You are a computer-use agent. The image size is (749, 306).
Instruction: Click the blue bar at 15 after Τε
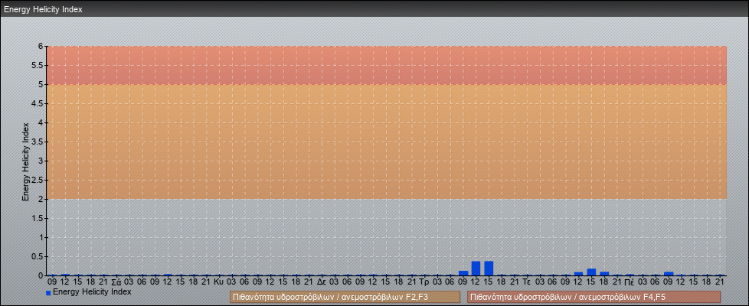(x=591, y=272)
